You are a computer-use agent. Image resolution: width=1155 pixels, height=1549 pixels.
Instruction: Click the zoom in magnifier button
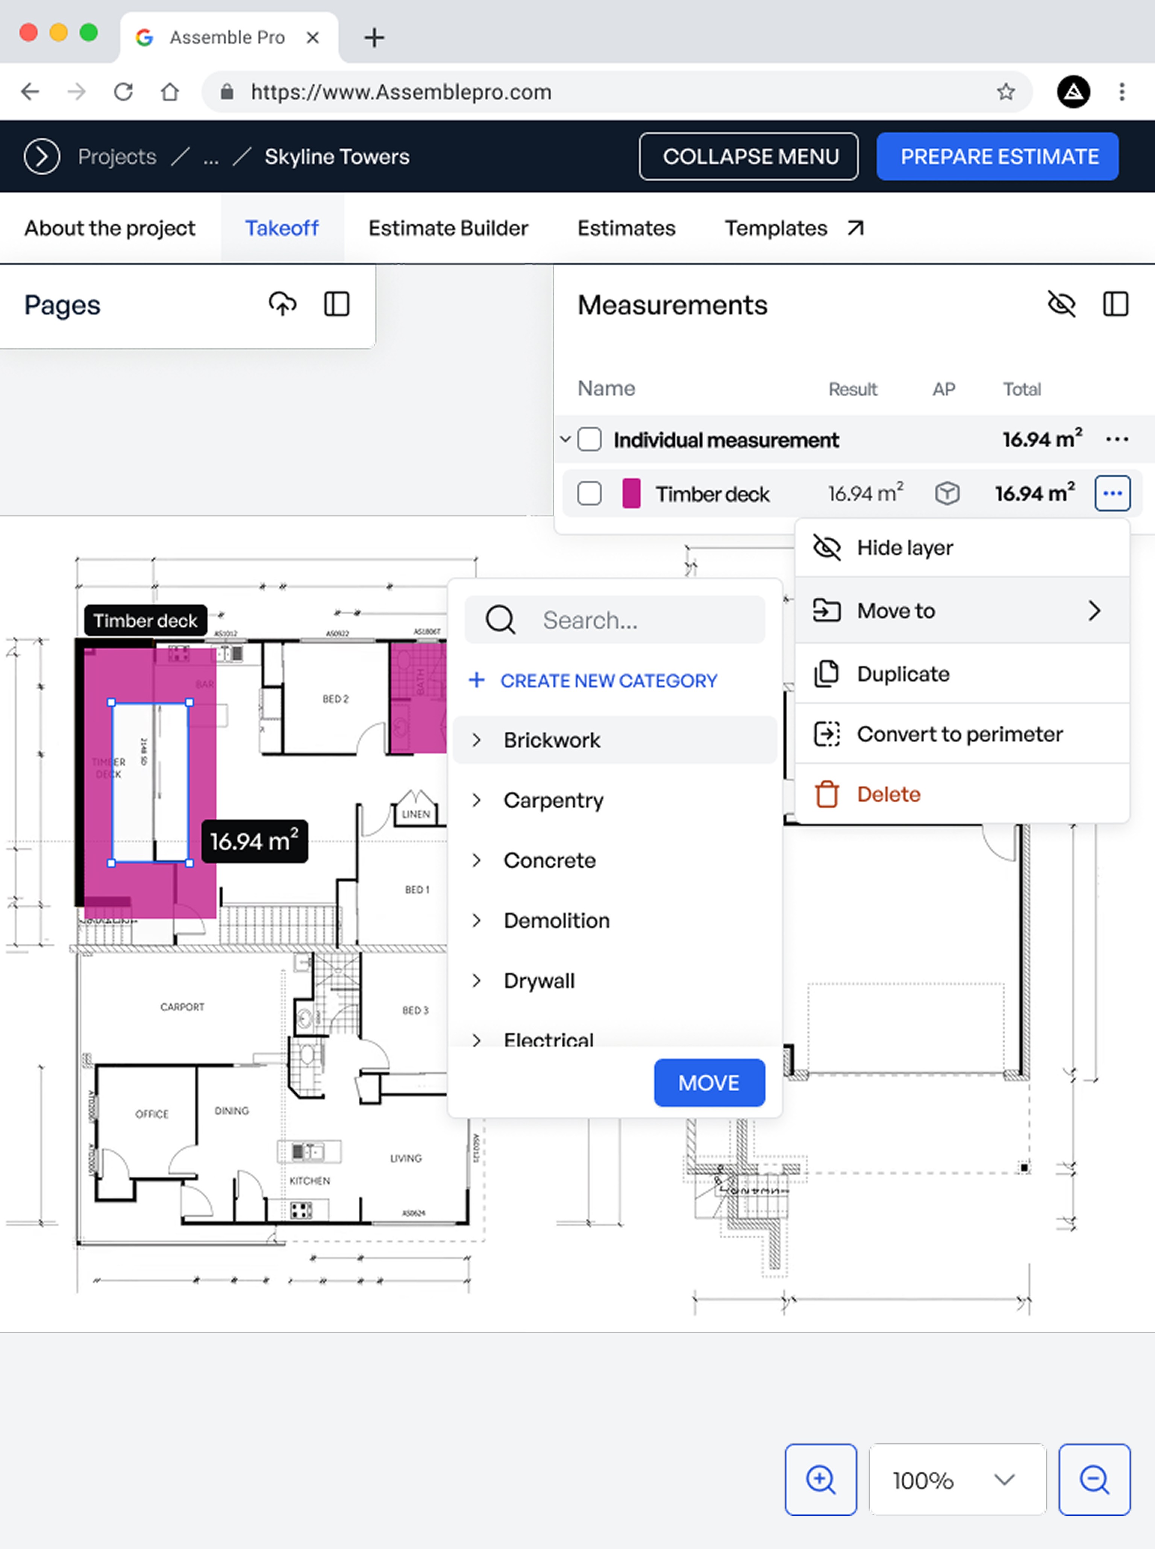[820, 1479]
